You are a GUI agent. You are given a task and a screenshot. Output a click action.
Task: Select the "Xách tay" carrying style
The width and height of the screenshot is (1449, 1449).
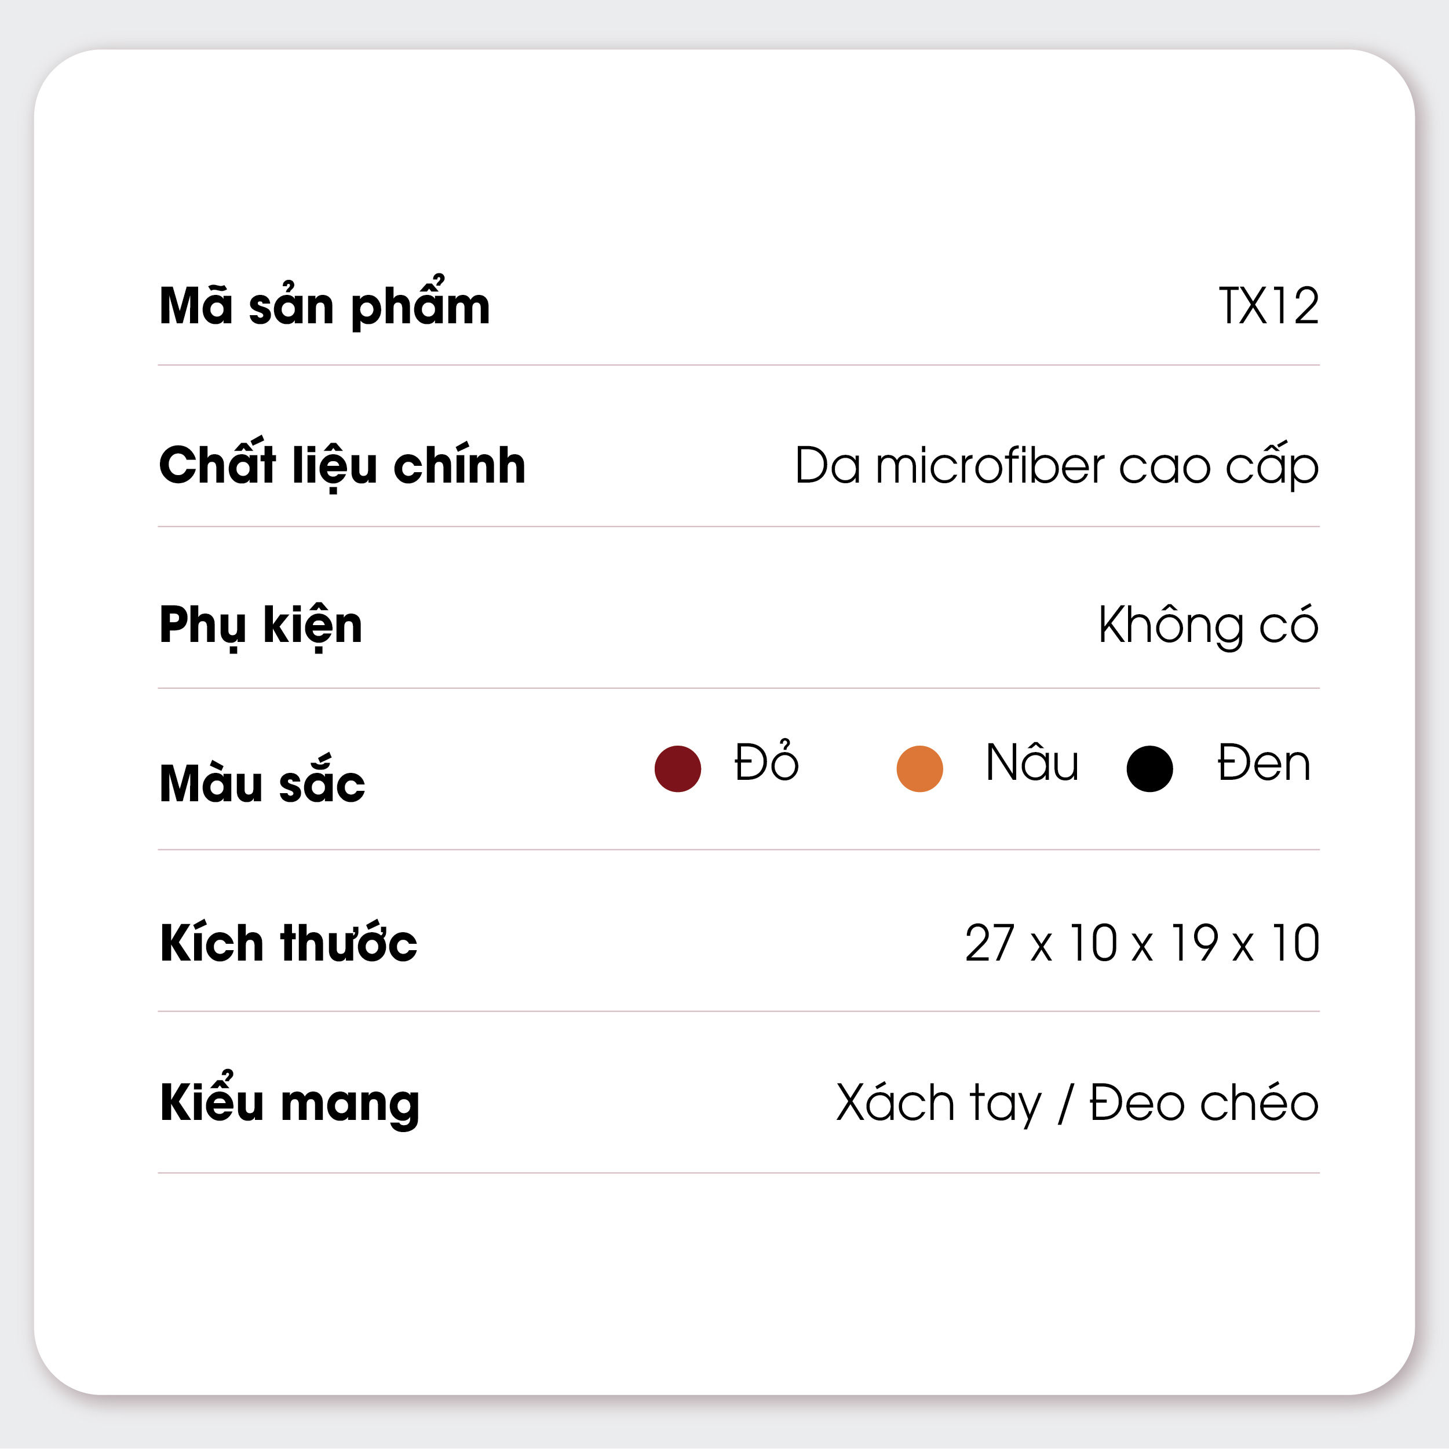click(938, 1103)
